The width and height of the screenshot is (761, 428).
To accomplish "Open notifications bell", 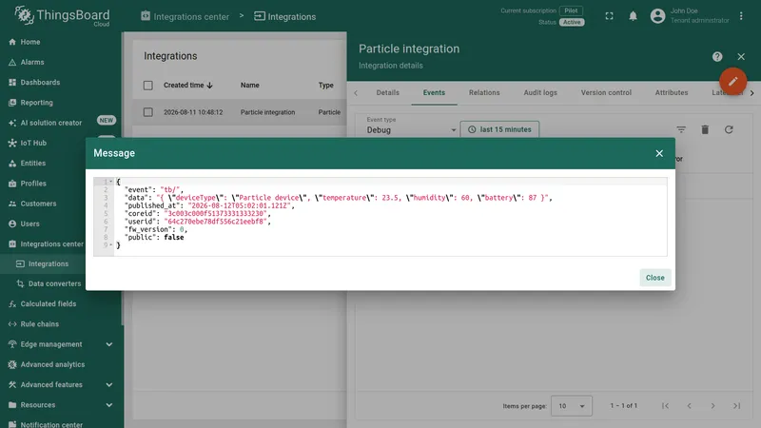I will coord(633,16).
